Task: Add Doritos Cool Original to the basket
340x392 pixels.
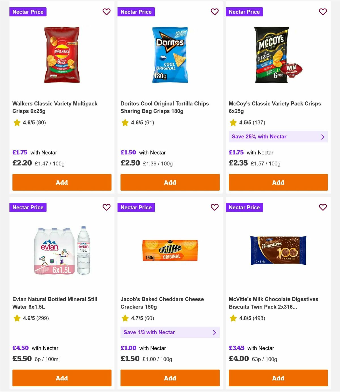Action: [x=170, y=182]
